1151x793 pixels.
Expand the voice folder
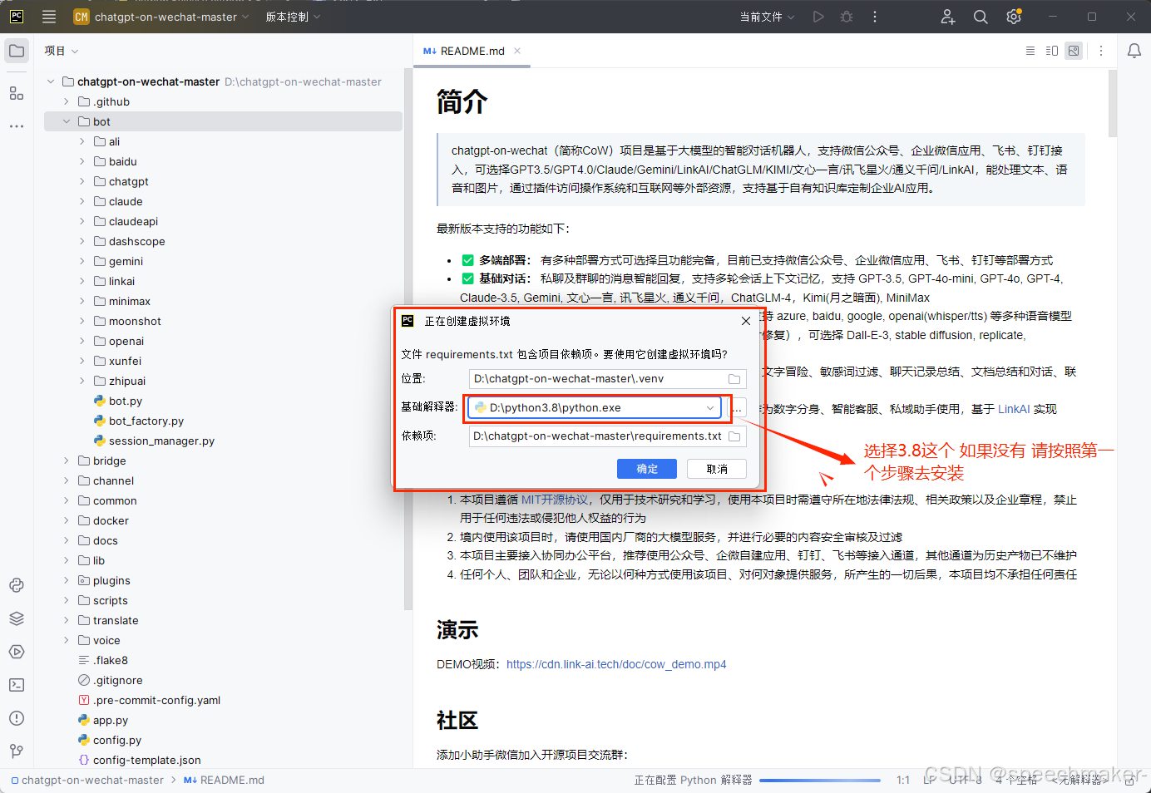point(67,640)
